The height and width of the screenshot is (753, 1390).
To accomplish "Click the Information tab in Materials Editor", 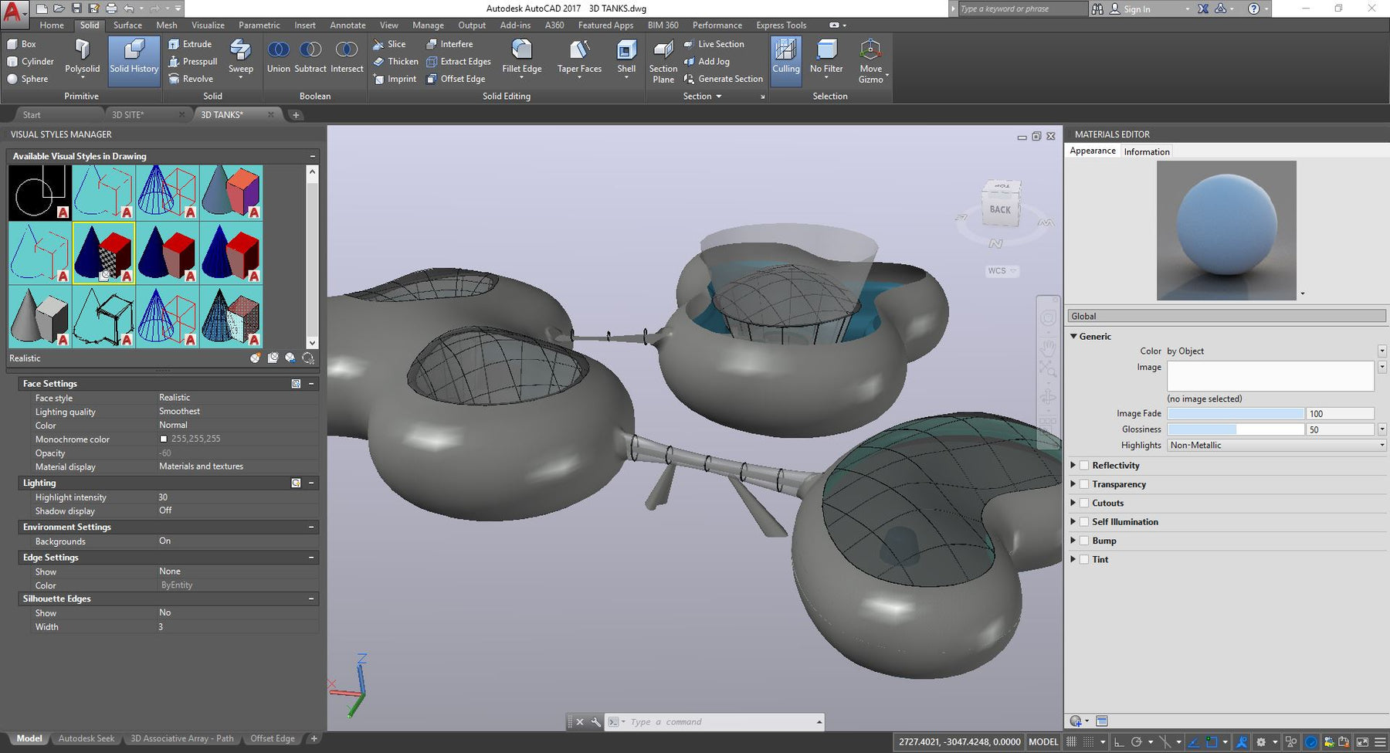I will pos(1146,152).
